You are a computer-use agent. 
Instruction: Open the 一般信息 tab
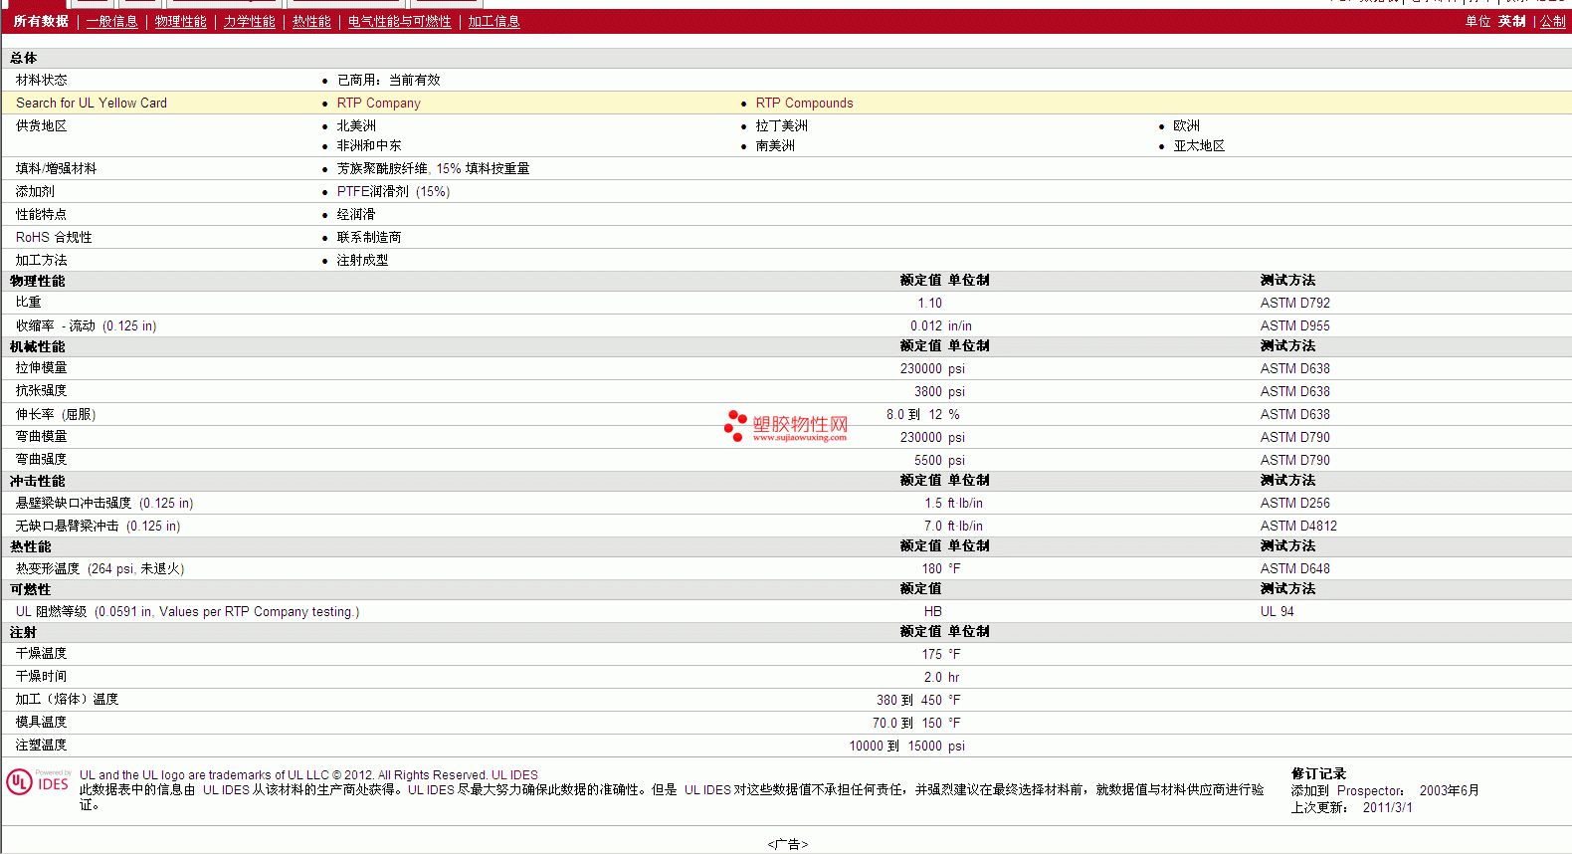tap(111, 21)
